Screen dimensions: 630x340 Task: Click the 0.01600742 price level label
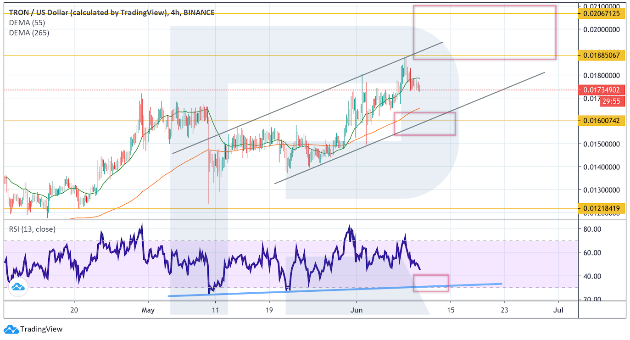point(603,121)
